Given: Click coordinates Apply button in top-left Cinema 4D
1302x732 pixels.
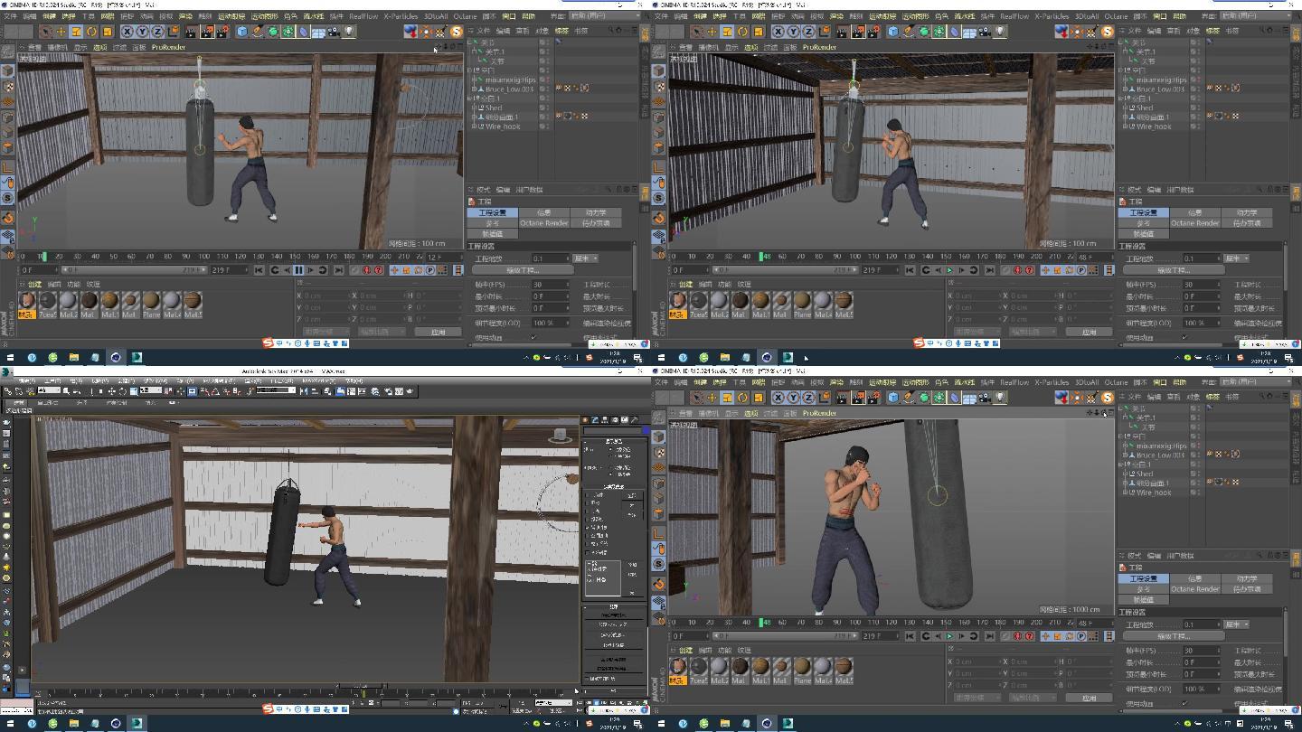Looking at the screenshot, I should [x=439, y=332].
